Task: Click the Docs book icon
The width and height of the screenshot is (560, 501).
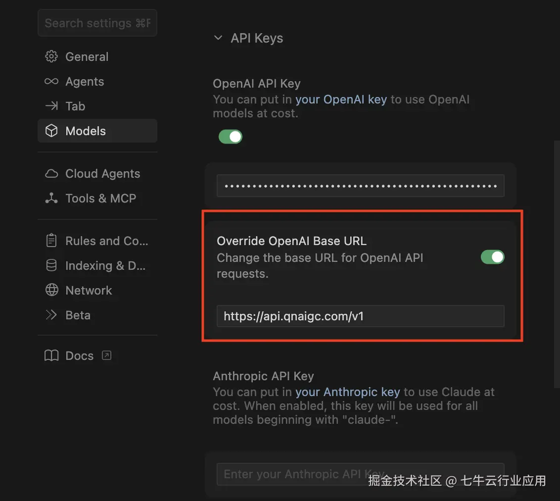Action: click(51, 355)
